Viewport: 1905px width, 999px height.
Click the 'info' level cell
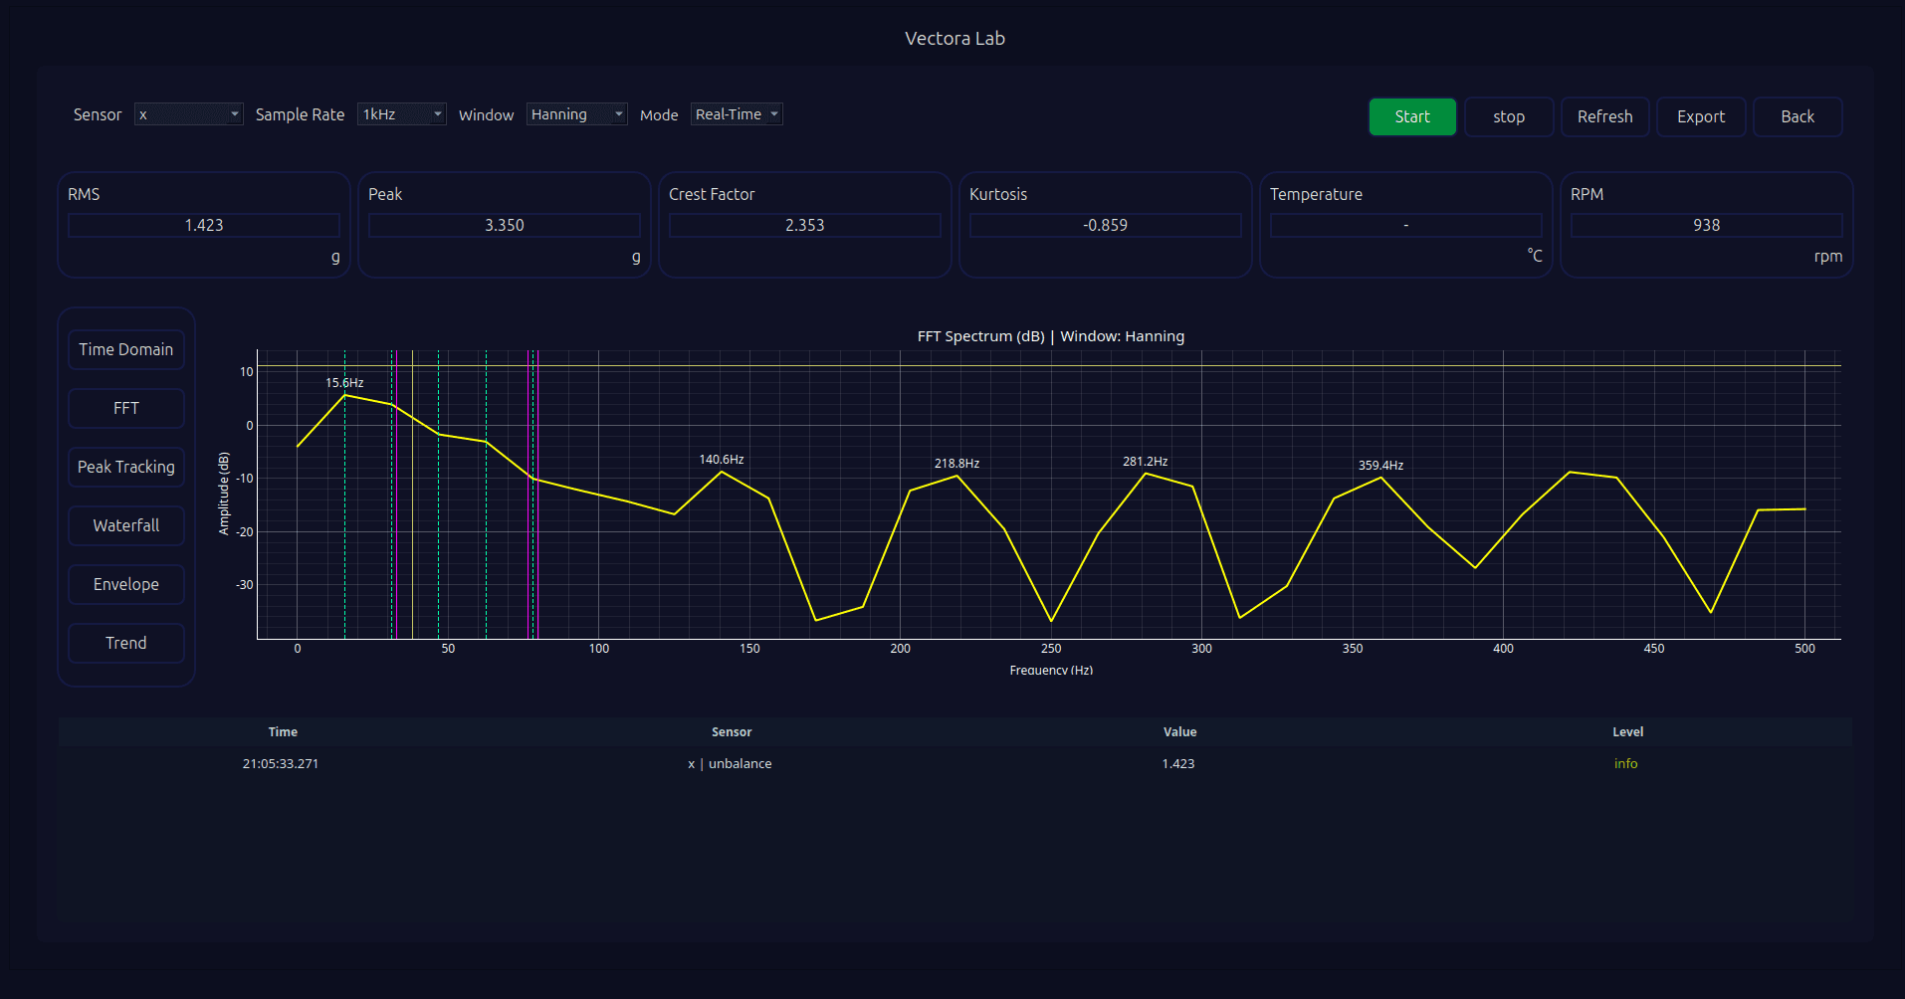[x=1625, y=763]
